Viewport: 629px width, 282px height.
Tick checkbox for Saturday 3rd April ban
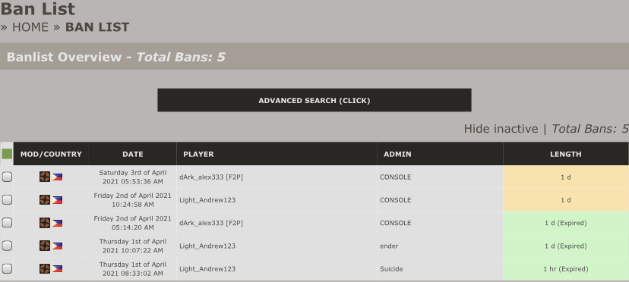7,177
